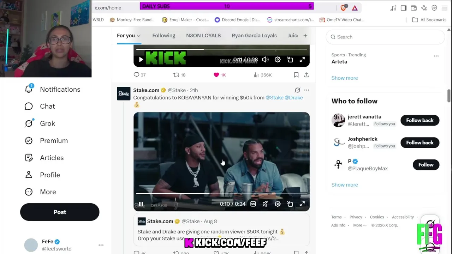The height and width of the screenshot is (254, 452).
Task: Open the streamscharts.com bookmark
Action: point(290,20)
